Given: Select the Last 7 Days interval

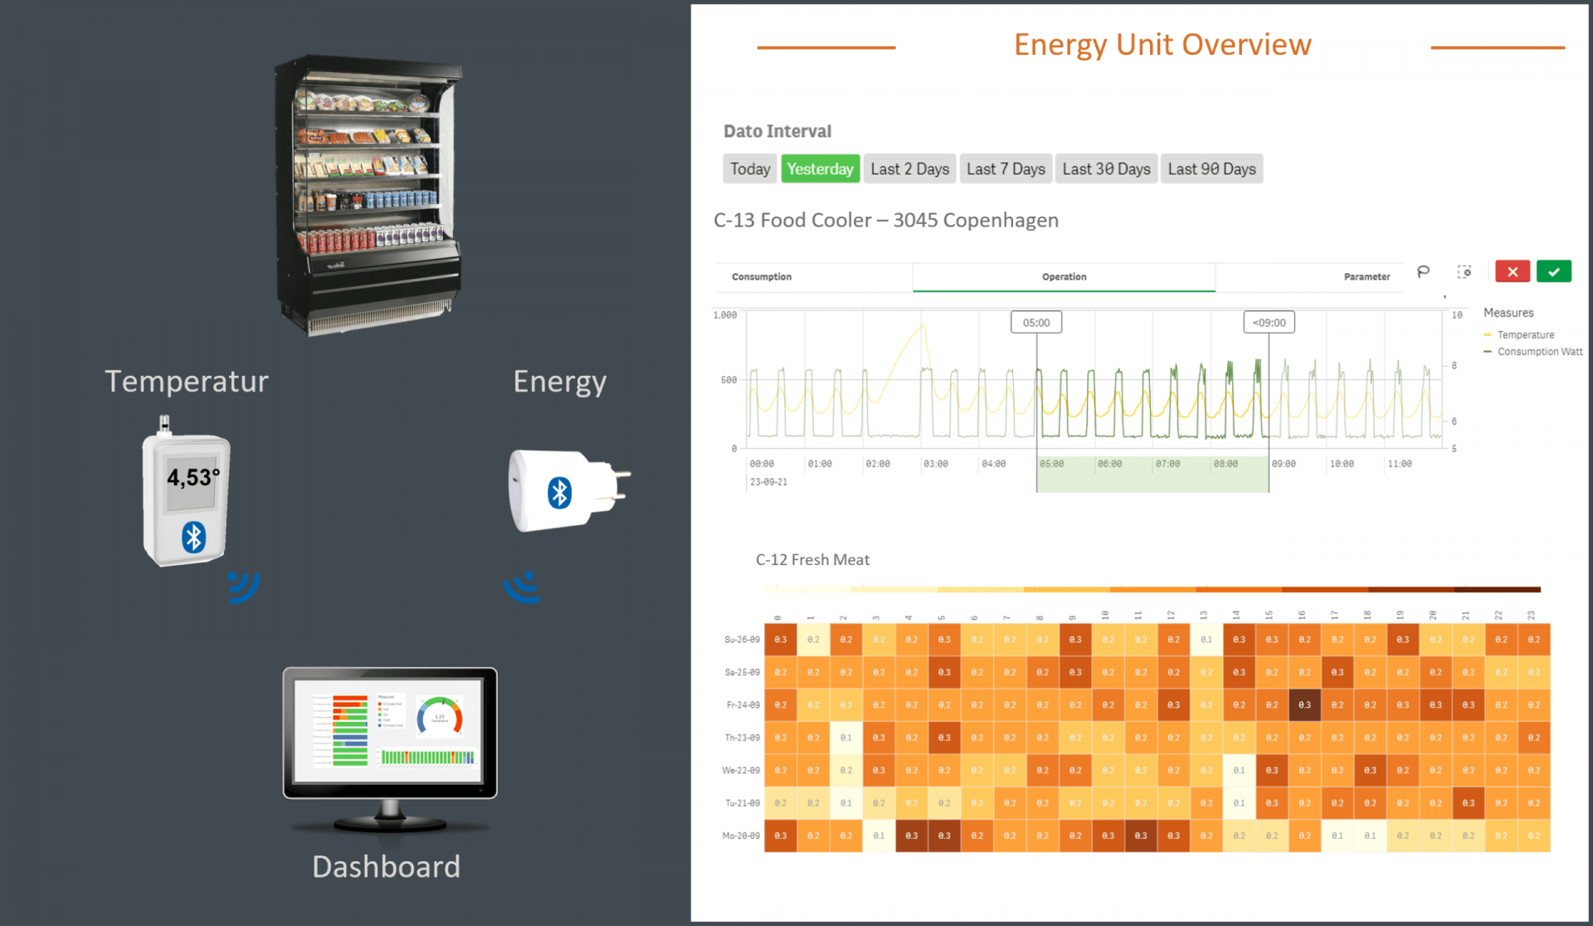Looking at the screenshot, I should click(x=1006, y=168).
